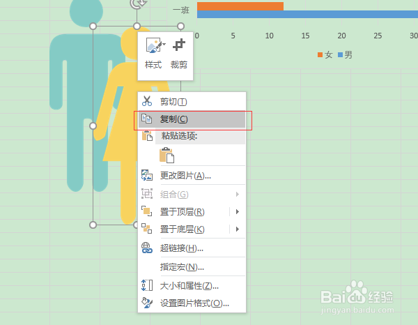Click the axis value 15
The height and width of the screenshot is (325, 418).
[x=305, y=36]
